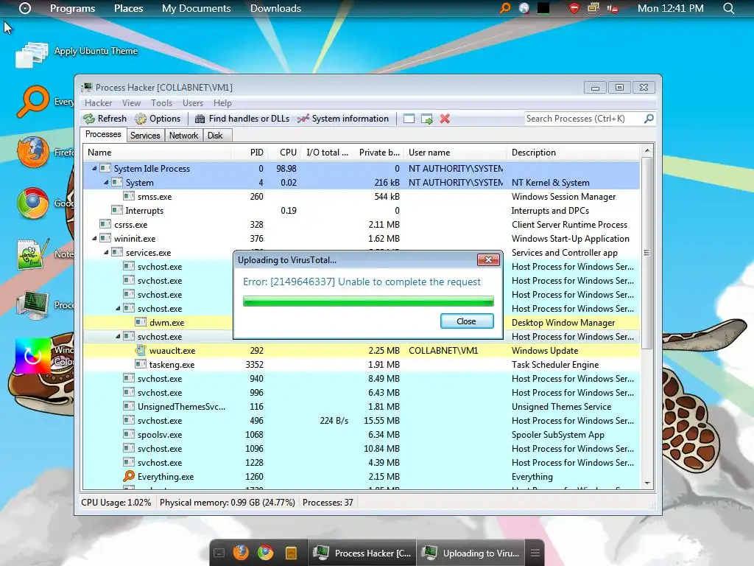
Task: Open the View menu
Action: point(131,103)
